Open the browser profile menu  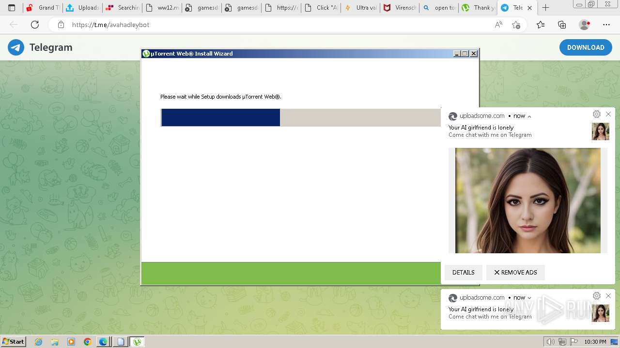[x=585, y=25]
